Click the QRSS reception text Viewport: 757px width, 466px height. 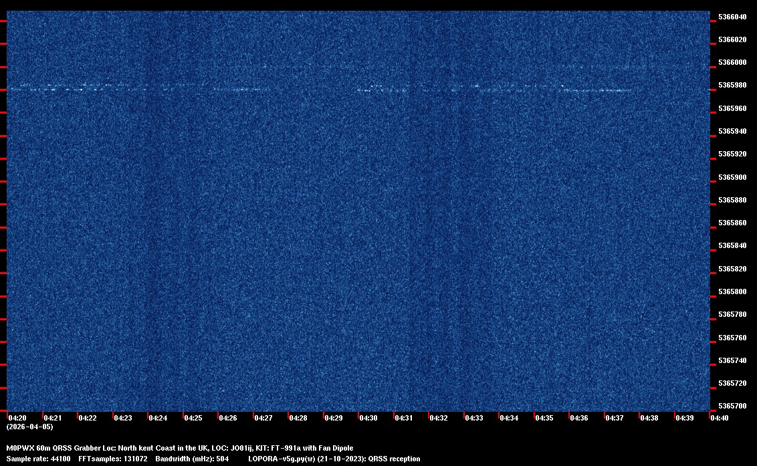(394, 459)
